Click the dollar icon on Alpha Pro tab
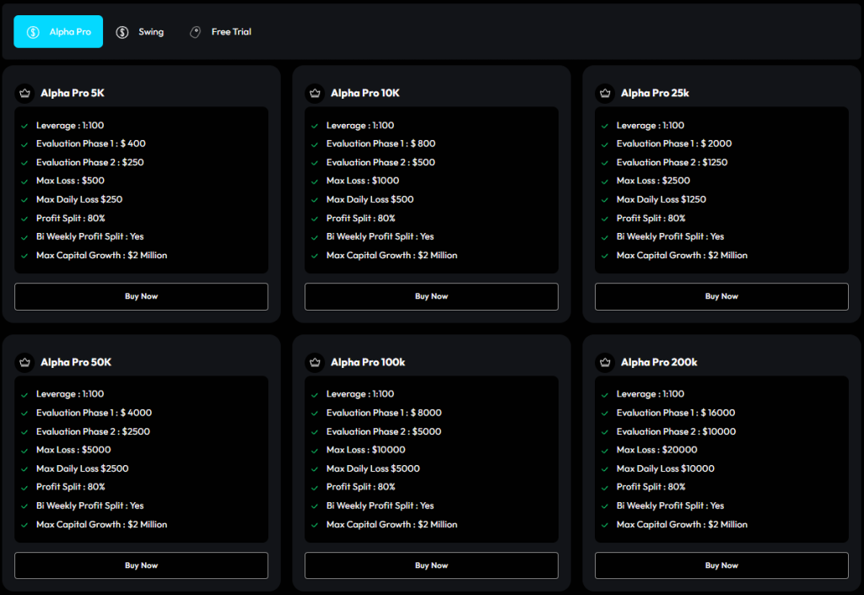Viewport: 864px width, 595px height. [x=33, y=32]
